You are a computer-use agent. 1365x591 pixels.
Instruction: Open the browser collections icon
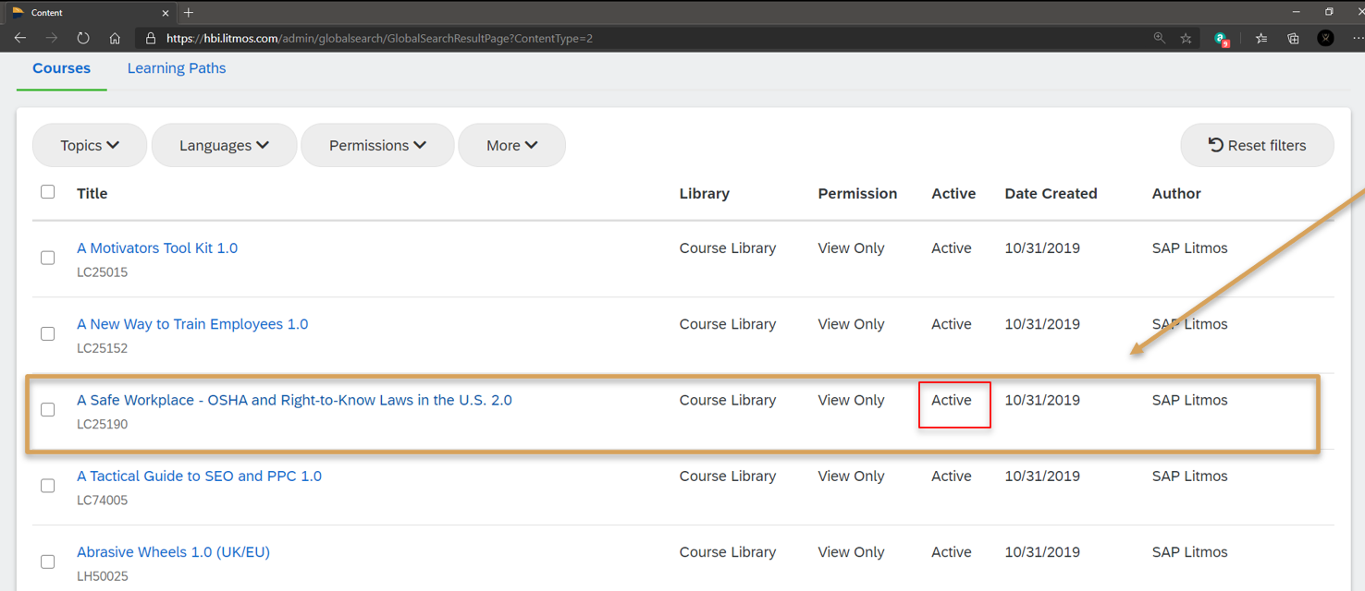(1293, 38)
